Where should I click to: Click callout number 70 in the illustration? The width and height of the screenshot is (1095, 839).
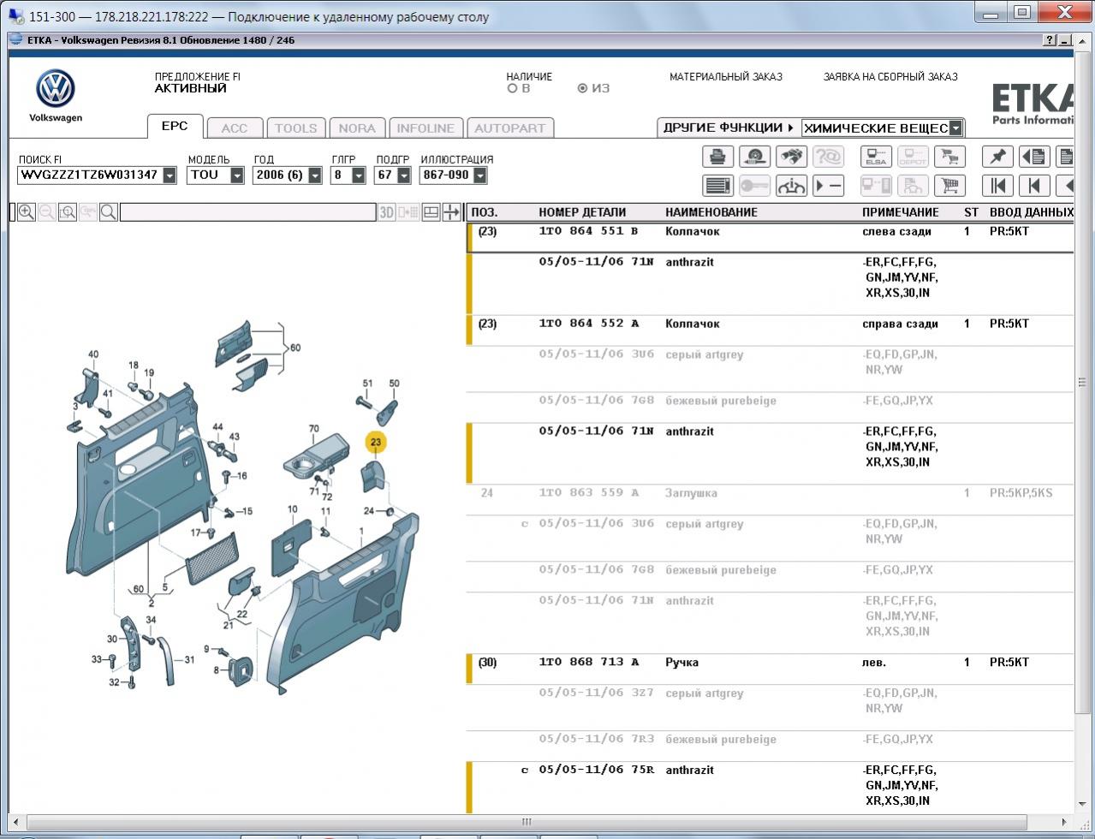(x=314, y=429)
